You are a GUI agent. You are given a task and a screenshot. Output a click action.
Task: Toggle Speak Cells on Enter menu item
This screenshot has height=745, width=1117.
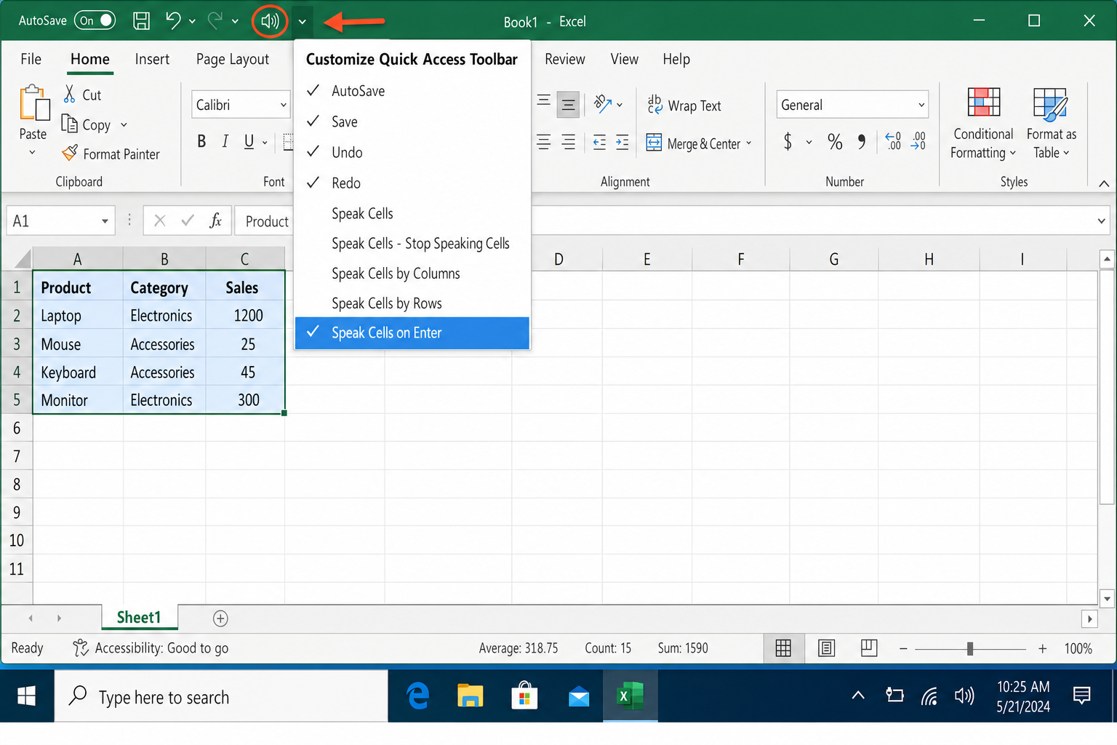tap(412, 332)
